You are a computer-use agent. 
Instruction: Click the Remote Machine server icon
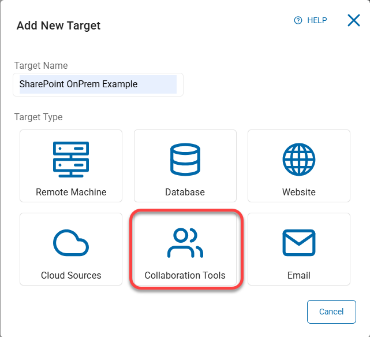71,159
